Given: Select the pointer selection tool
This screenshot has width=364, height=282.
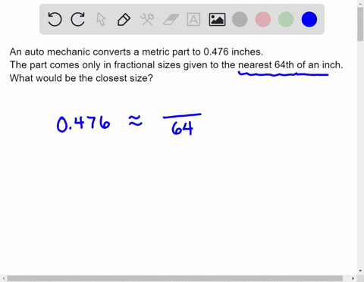Looking at the screenshot, I should click(x=101, y=19).
